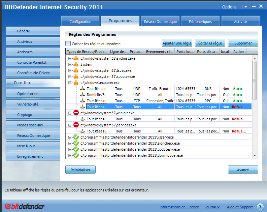Click Options in the title bar
The width and height of the screenshot is (267, 212).
tap(229, 7)
